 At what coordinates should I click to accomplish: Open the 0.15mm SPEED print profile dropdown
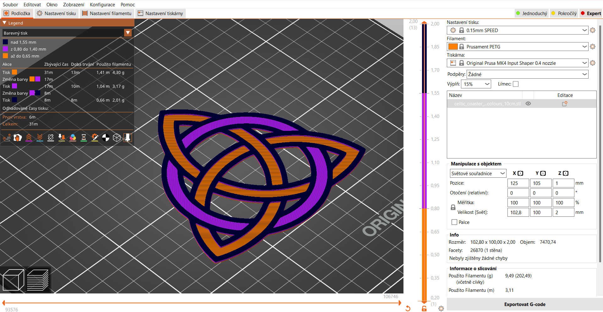517,30
